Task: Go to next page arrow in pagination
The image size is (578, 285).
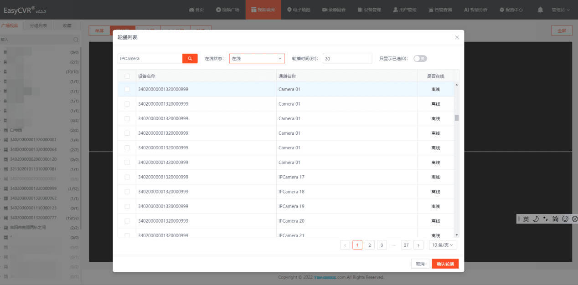Action: [x=418, y=245]
